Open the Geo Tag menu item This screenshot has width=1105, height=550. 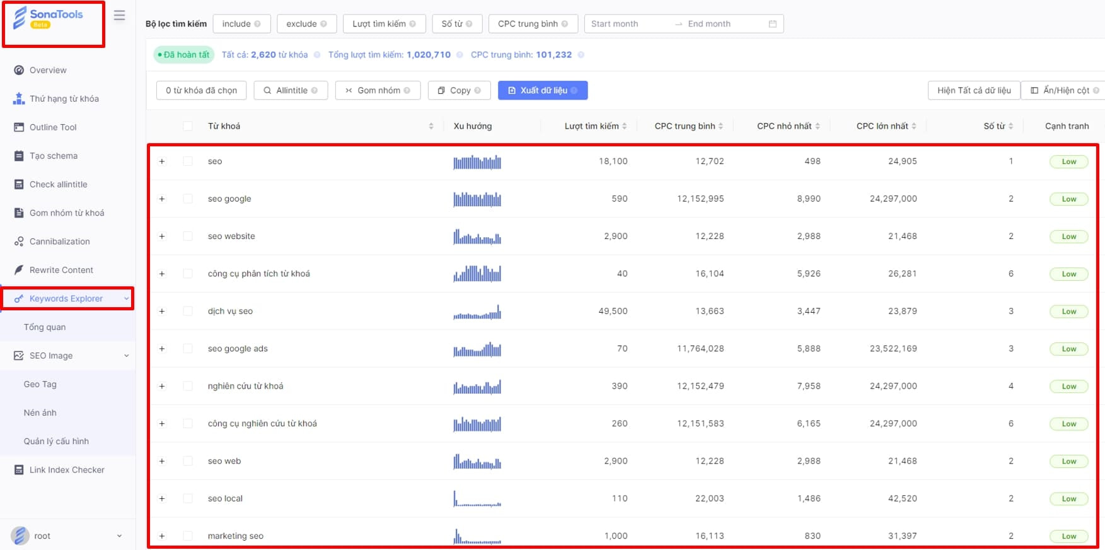click(x=40, y=384)
